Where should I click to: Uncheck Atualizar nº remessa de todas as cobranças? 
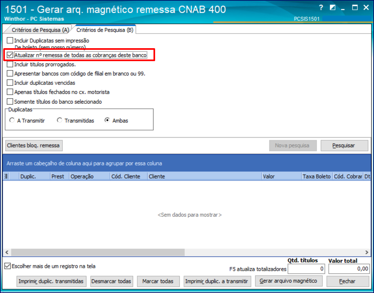click(x=10, y=55)
